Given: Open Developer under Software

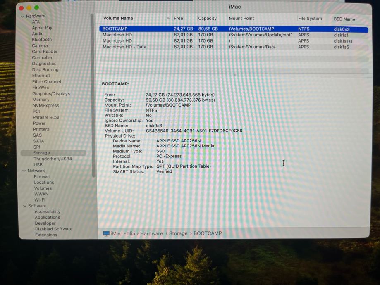Looking at the screenshot, I should point(45,223).
